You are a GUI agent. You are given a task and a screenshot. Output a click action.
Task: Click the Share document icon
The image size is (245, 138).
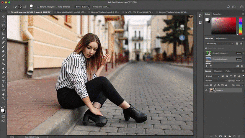click(x=242, y=7)
